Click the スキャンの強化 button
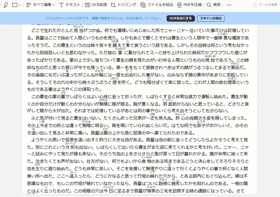The height and width of the screenshot is (197, 280). [211, 19]
